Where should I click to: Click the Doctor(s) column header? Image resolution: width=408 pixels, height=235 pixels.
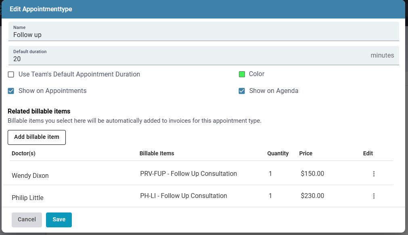24,153
